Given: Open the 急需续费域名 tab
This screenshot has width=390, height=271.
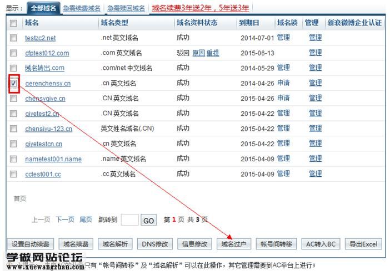Looking at the screenshot, I should click(x=82, y=8).
